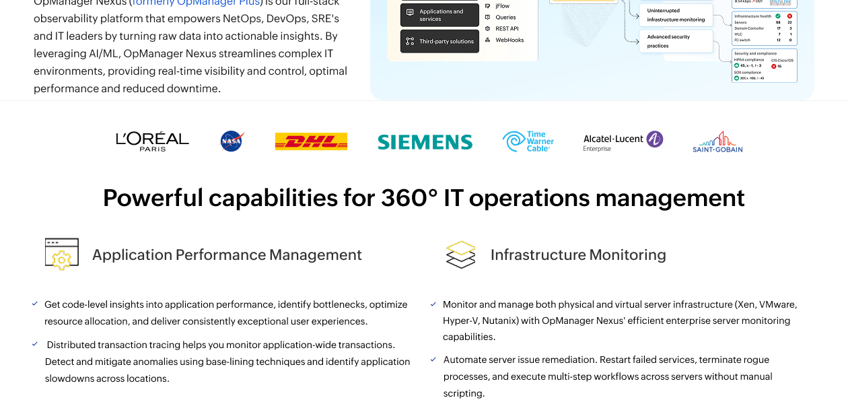Click the Time Warner Cable logo
Viewport: 848px width, 404px height.
point(528,141)
